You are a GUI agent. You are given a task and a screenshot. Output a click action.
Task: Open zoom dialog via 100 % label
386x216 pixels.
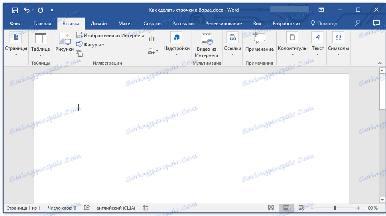point(372,208)
